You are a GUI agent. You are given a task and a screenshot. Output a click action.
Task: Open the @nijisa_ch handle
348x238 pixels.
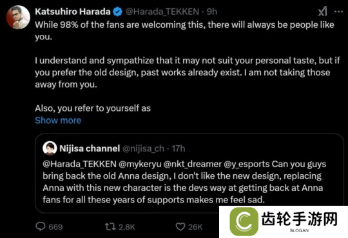[143, 148]
